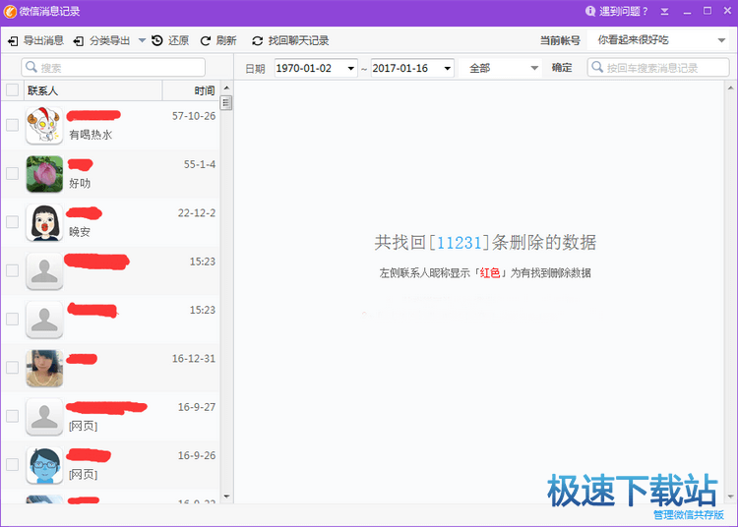Check the box for the 晚安 contact

click(12, 222)
